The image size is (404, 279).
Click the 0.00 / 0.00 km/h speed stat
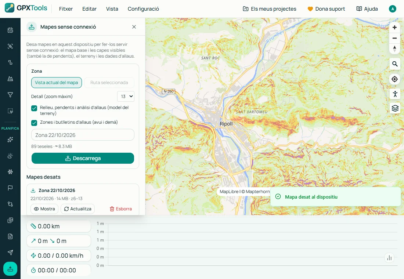click(59, 256)
